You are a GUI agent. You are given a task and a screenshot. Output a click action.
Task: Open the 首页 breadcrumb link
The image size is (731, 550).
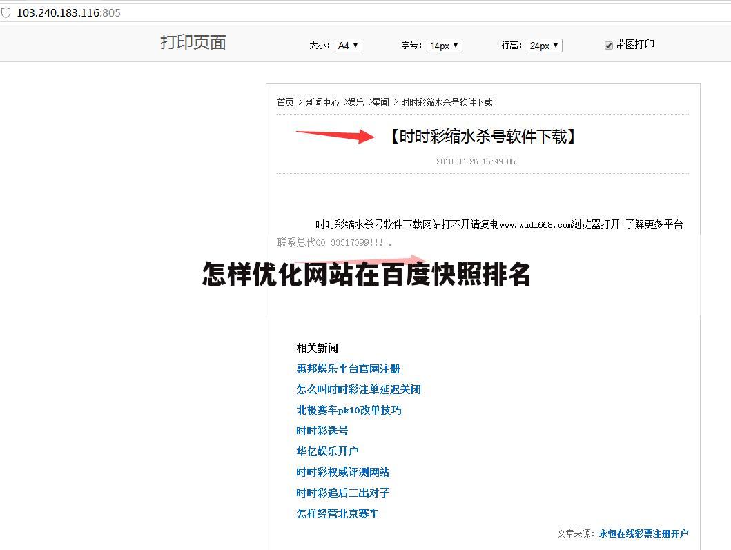click(x=284, y=101)
